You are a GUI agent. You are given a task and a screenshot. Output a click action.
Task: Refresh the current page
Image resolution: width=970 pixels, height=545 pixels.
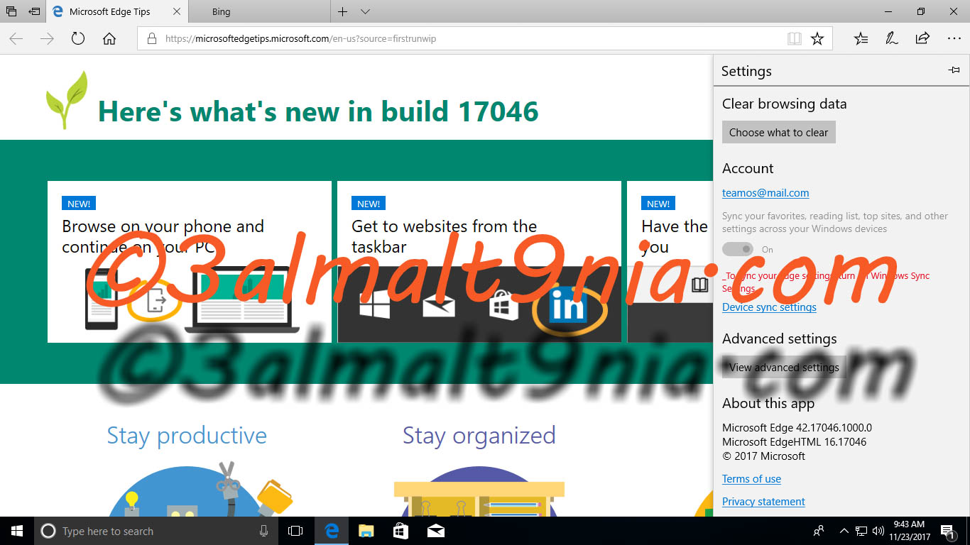[x=78, y=39]
